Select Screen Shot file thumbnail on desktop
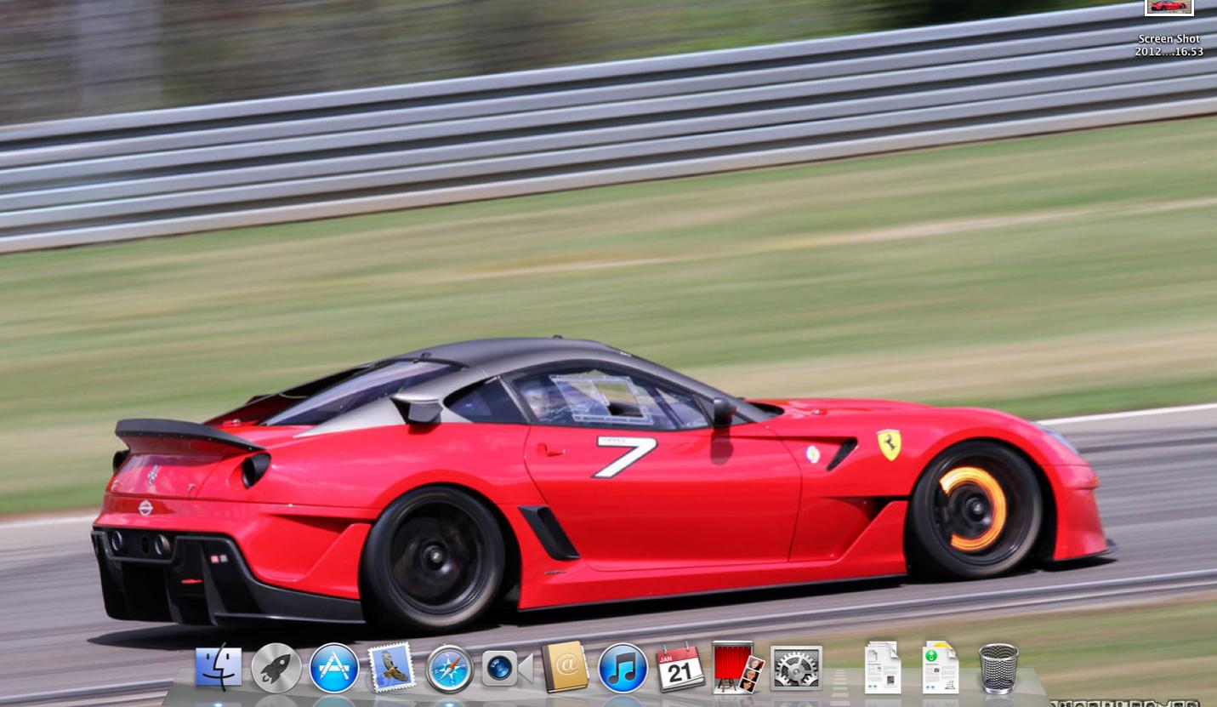1217x707 pixels. (x=1169, y=8)
